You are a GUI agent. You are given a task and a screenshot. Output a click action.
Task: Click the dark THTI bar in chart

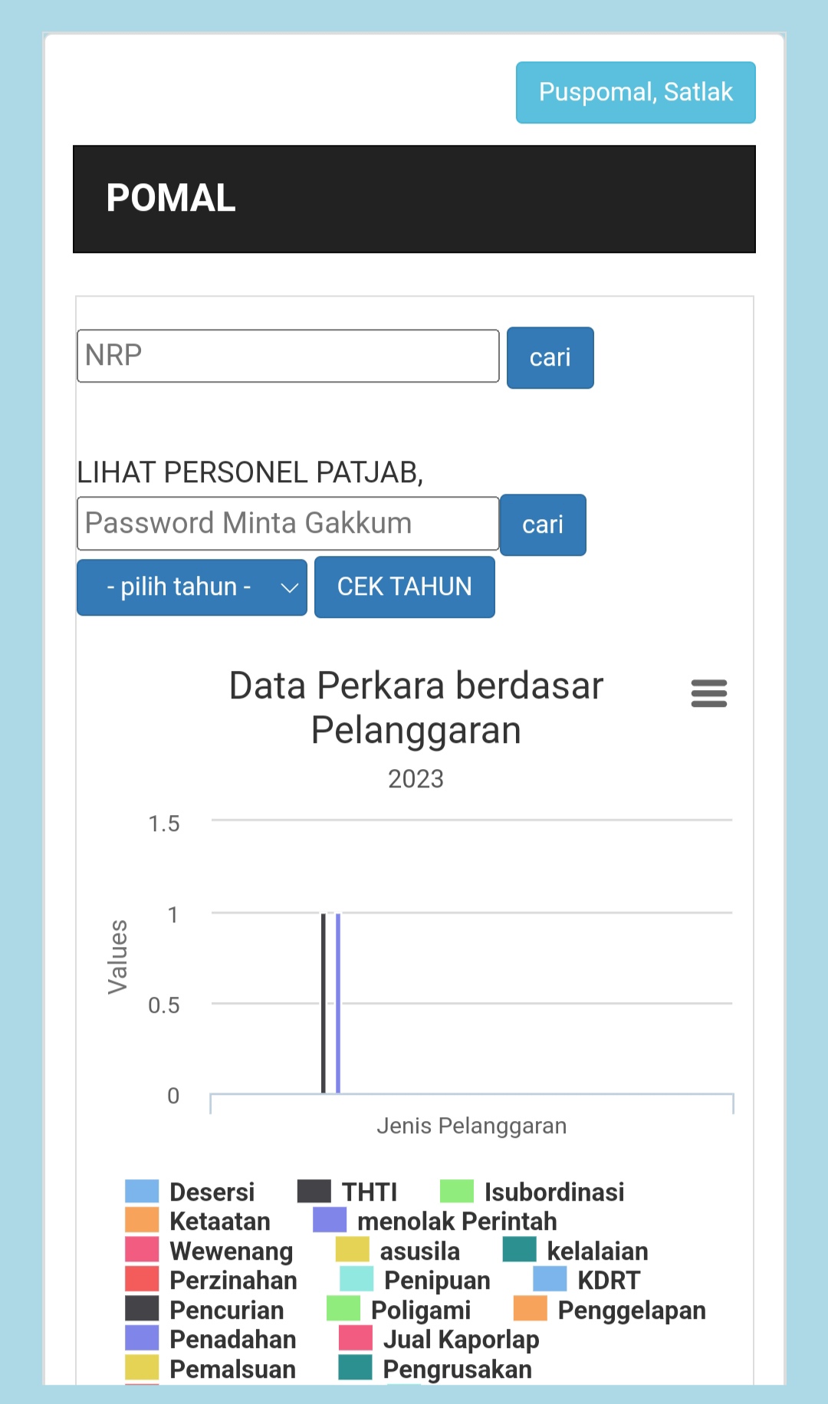324,1005
